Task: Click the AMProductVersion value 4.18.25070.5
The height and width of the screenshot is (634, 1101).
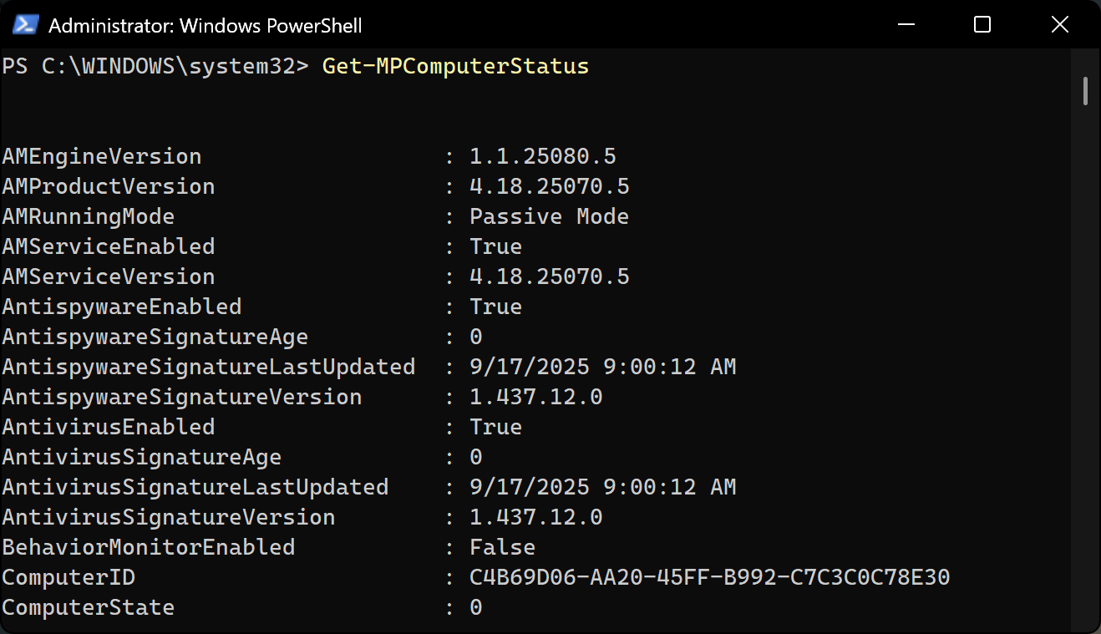Action: (550, 186)
